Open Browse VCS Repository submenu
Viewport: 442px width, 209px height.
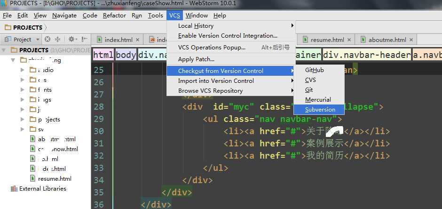[231, 91]
